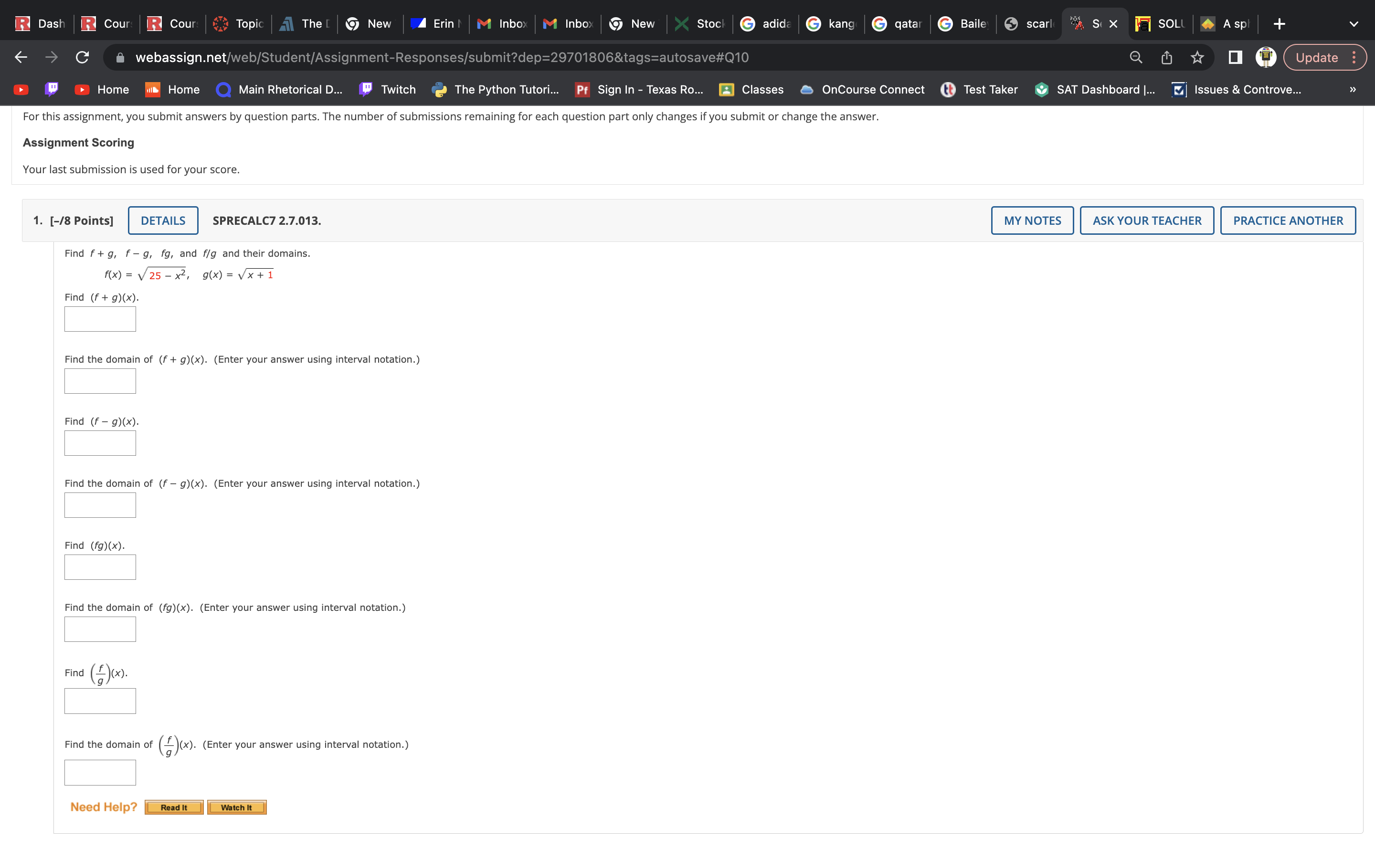Image resolution: width=1375 pixels, height=859 pixels.
Task: Click the share page icon
Action: click(1166, 57)
